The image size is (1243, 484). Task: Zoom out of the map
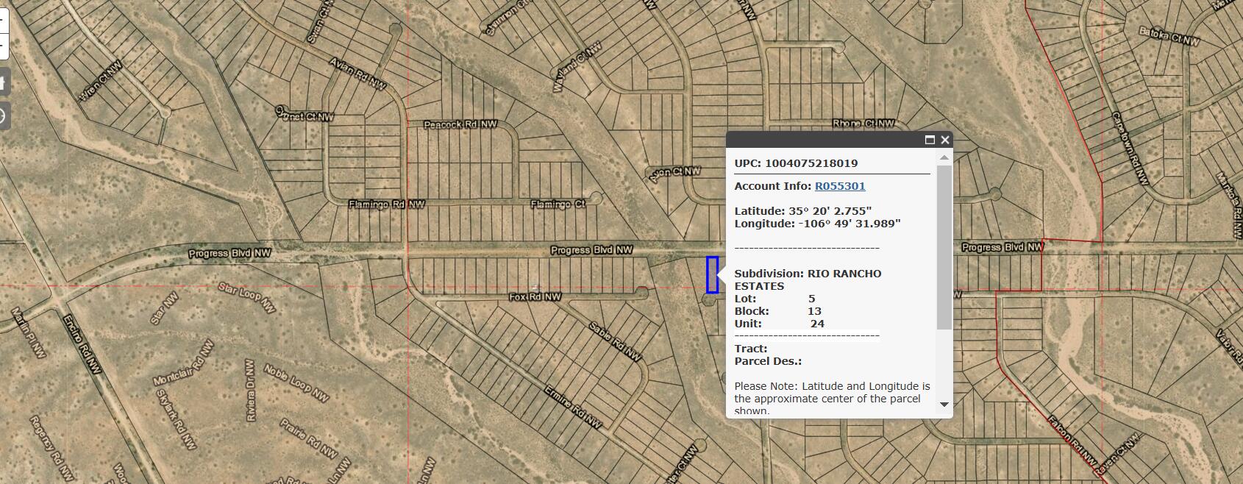point(2,46)
